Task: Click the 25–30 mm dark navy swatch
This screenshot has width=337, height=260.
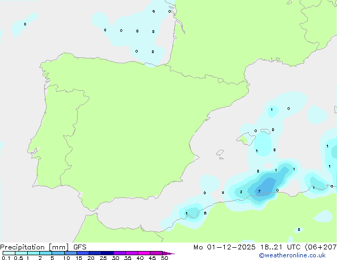Action: (107, 253)
